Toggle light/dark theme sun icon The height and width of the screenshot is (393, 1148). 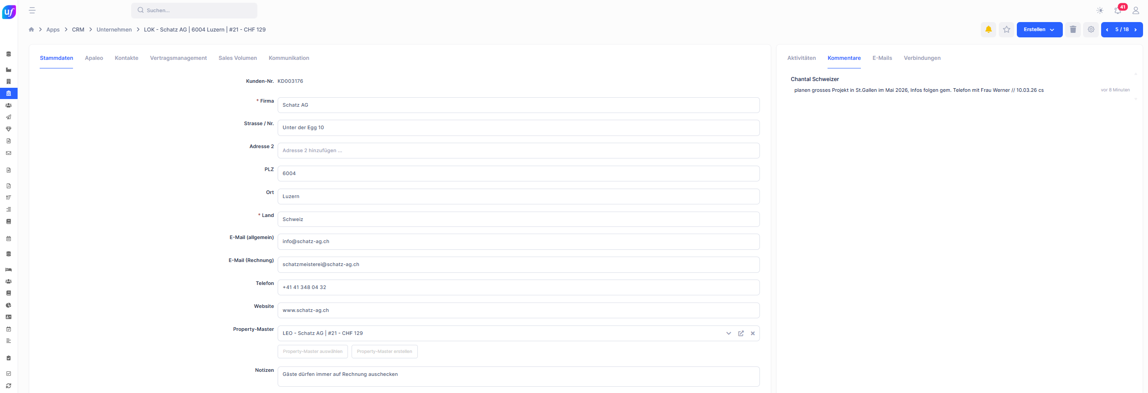pyautogui.click(x=1100, y=10)
